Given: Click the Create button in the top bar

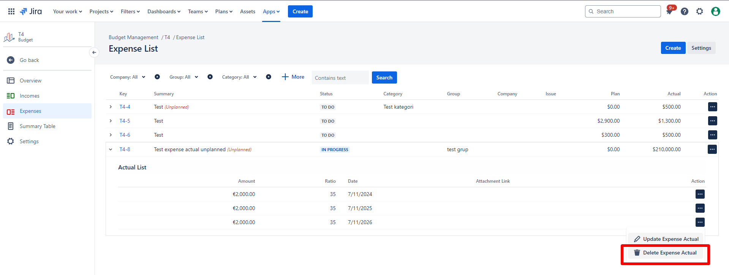Looking at the screenshot, I should coord(300,11).
